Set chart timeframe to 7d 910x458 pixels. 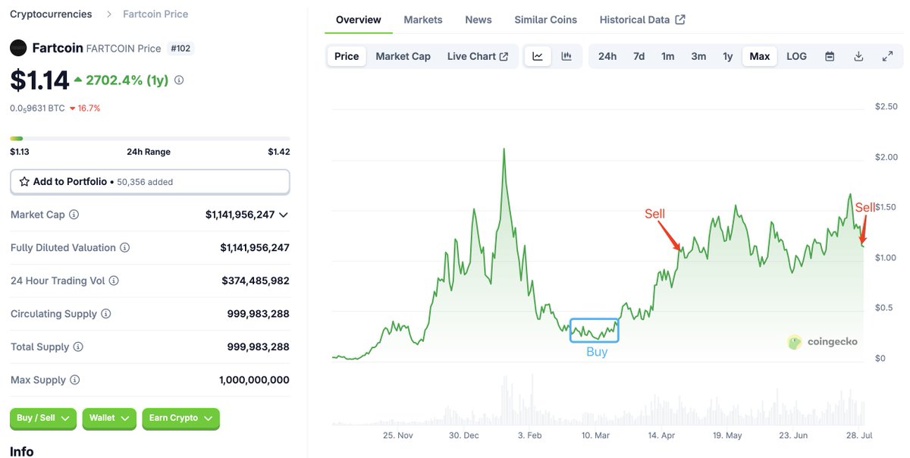tap(639, 56)
